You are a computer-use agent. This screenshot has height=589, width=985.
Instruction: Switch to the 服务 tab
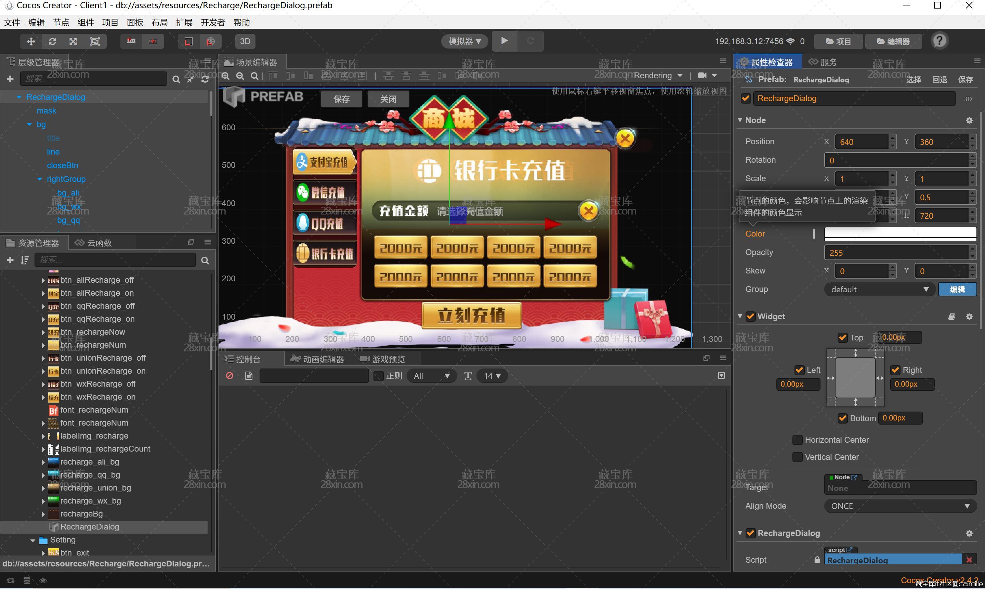(x=823, y=62)
